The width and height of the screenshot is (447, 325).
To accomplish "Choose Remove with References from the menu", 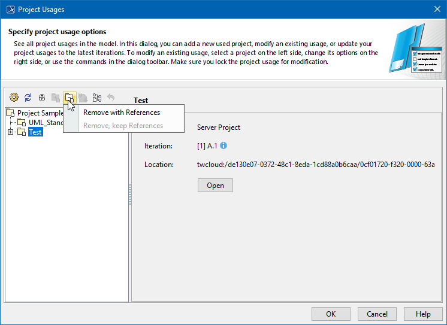I will pos(122,113).
